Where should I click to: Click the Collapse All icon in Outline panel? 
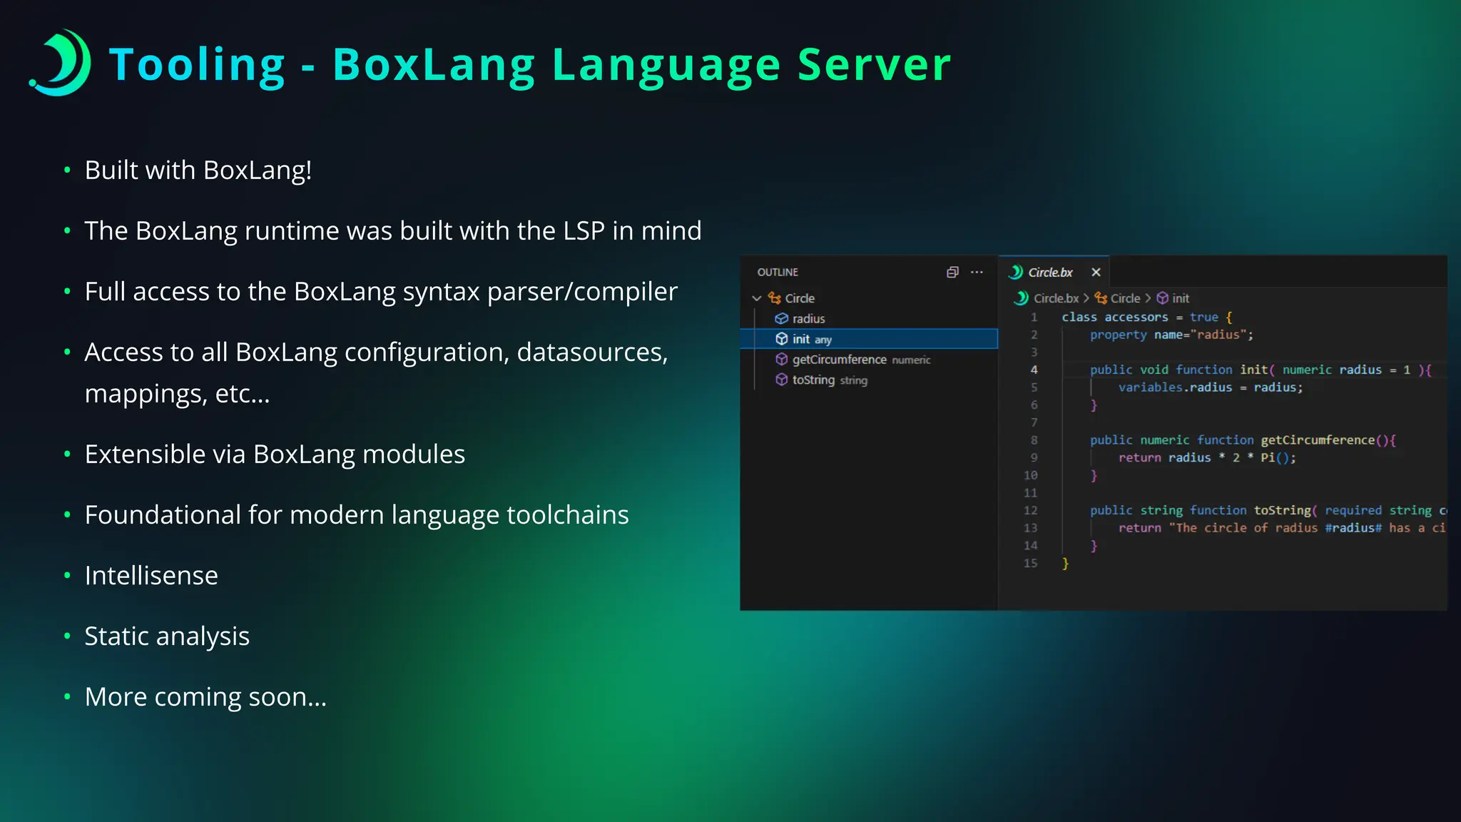(x=952, y=272)
